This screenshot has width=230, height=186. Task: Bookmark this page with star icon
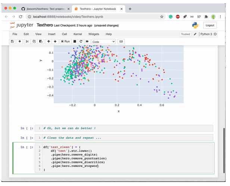click(x=162, y=17)
